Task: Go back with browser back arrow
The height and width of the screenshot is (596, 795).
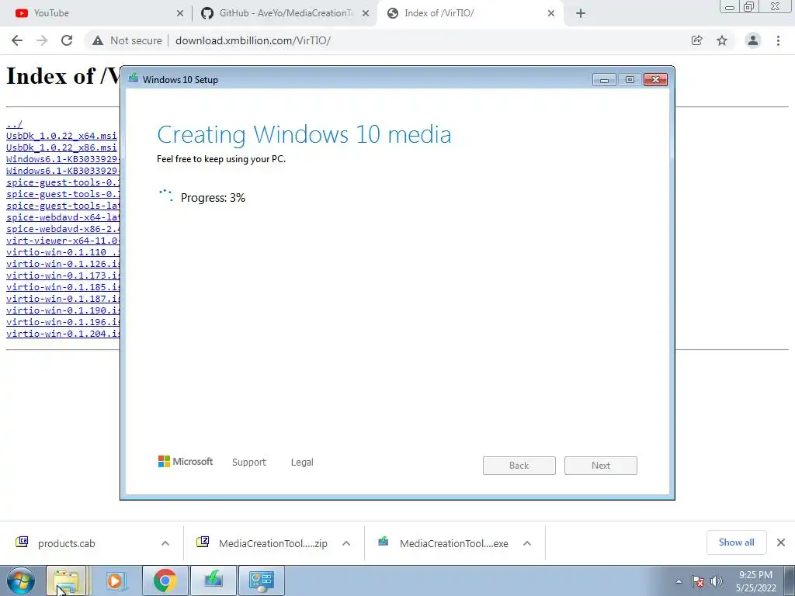Action: 17,40
